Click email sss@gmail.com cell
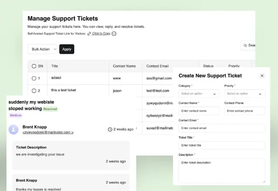This screenshot has height=191, width=278. (159, 78)
